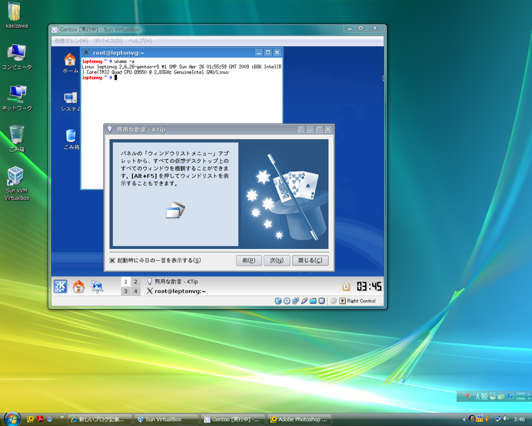Click the 次(N) next tip button
This screenshot has height=426, width=532.
[277, 260]
